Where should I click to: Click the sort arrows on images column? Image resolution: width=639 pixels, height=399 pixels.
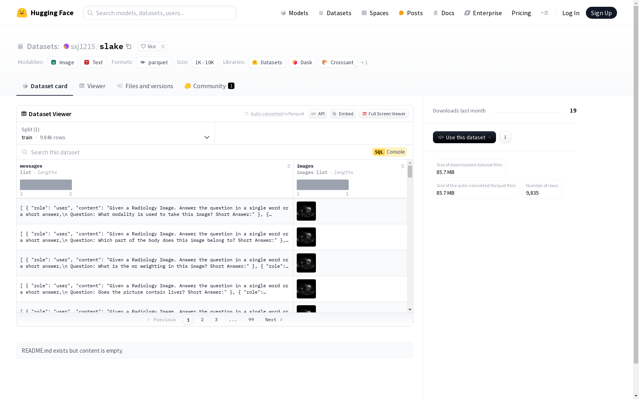pos(403,166)
